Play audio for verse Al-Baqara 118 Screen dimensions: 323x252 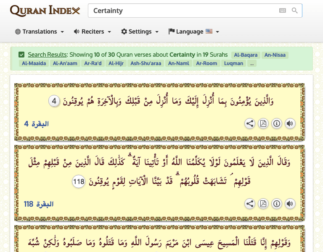pyautogui.click(x=290, y=204)
